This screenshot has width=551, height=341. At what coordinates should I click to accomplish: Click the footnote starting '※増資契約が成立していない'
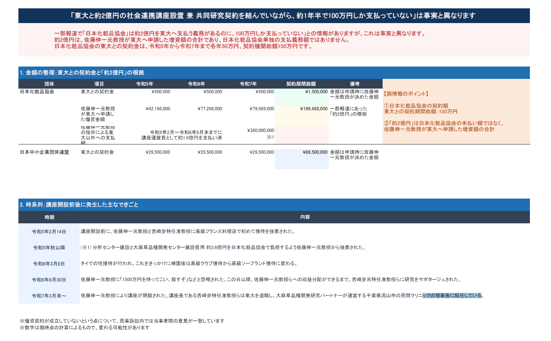[x=122, y=321]
